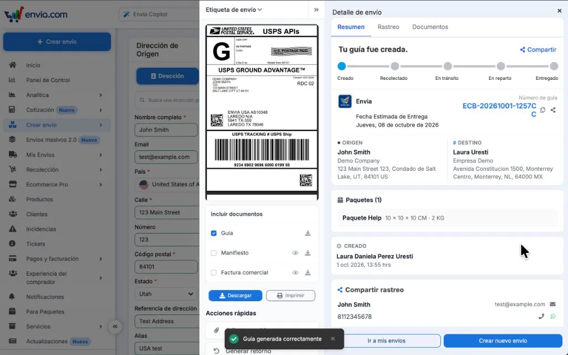
Task: Collapse the left sidebar menu
Action: coord(115,326)
